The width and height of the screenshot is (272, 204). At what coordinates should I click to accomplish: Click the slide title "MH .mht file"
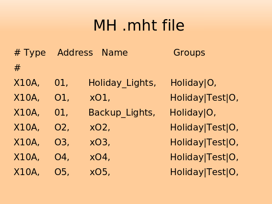click(139, 26)
